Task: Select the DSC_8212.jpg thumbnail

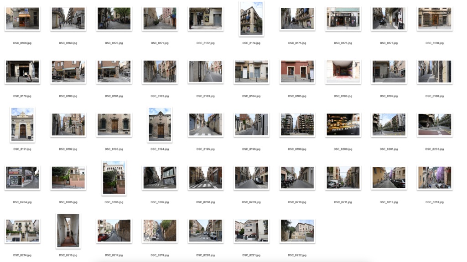Action: pos(389,177)
